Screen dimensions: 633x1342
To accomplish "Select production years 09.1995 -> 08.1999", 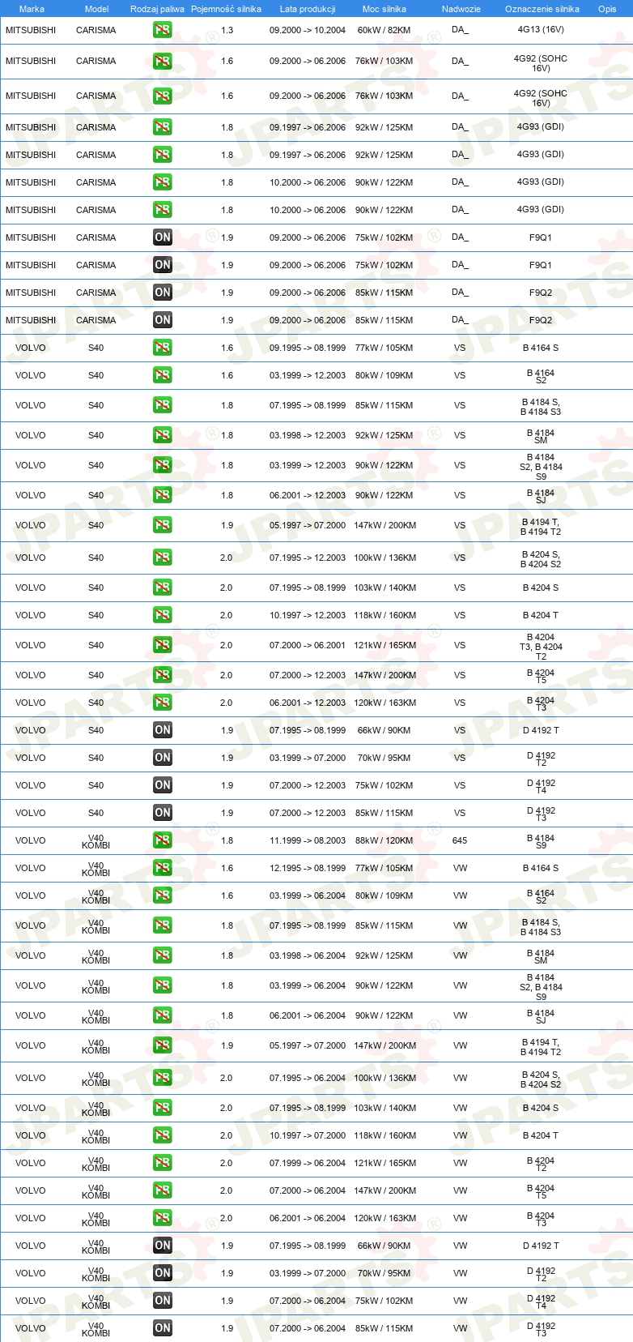I will (x=308, y=348).
